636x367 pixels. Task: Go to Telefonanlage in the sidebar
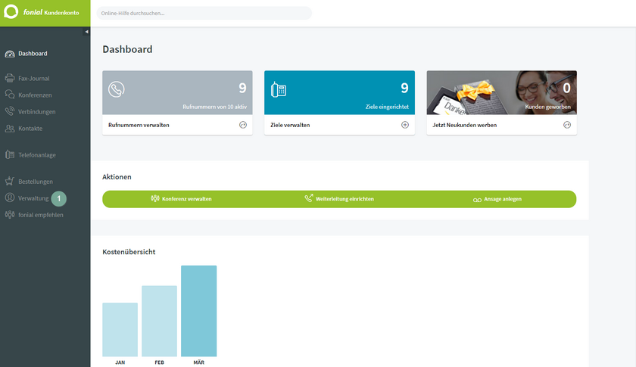(x=37, y=155)
